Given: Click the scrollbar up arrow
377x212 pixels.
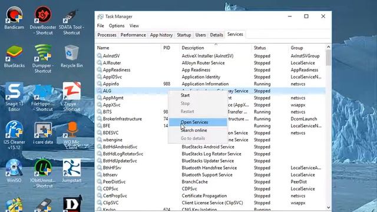Looking at the screenshot, I should [329, 47].
